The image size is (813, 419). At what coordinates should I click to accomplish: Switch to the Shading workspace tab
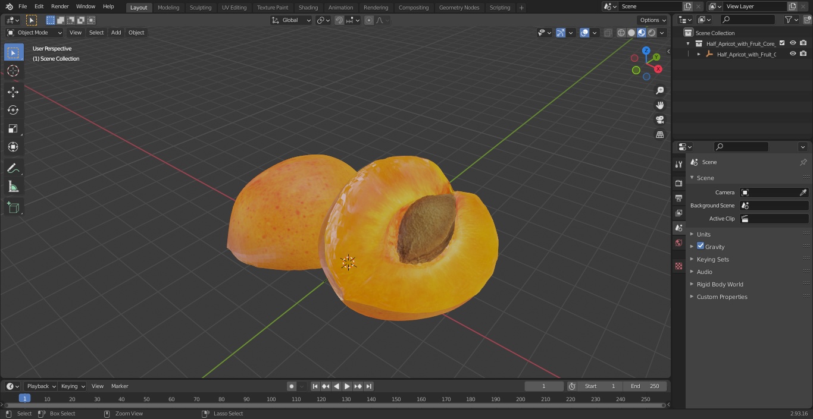pos(308,8)
